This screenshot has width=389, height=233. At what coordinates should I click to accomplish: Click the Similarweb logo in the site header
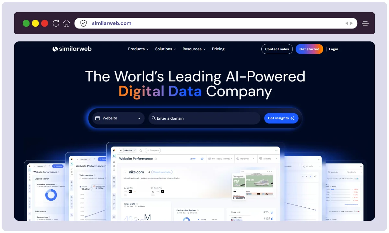pyautogui.click(x=72, y=49)
